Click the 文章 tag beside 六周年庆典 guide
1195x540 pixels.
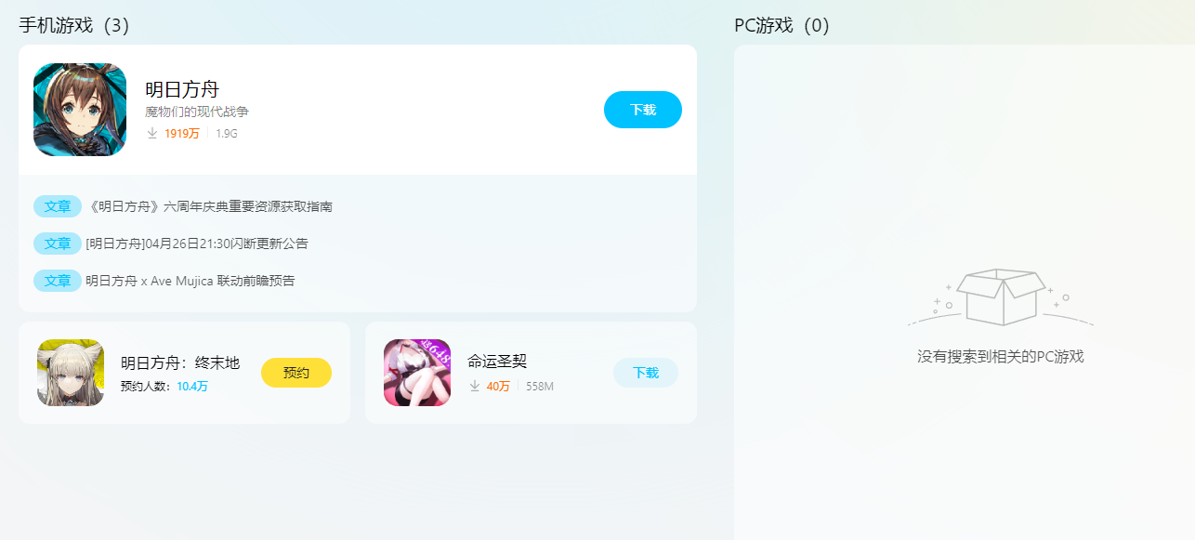pyautogui.click(x=58, y=206)
